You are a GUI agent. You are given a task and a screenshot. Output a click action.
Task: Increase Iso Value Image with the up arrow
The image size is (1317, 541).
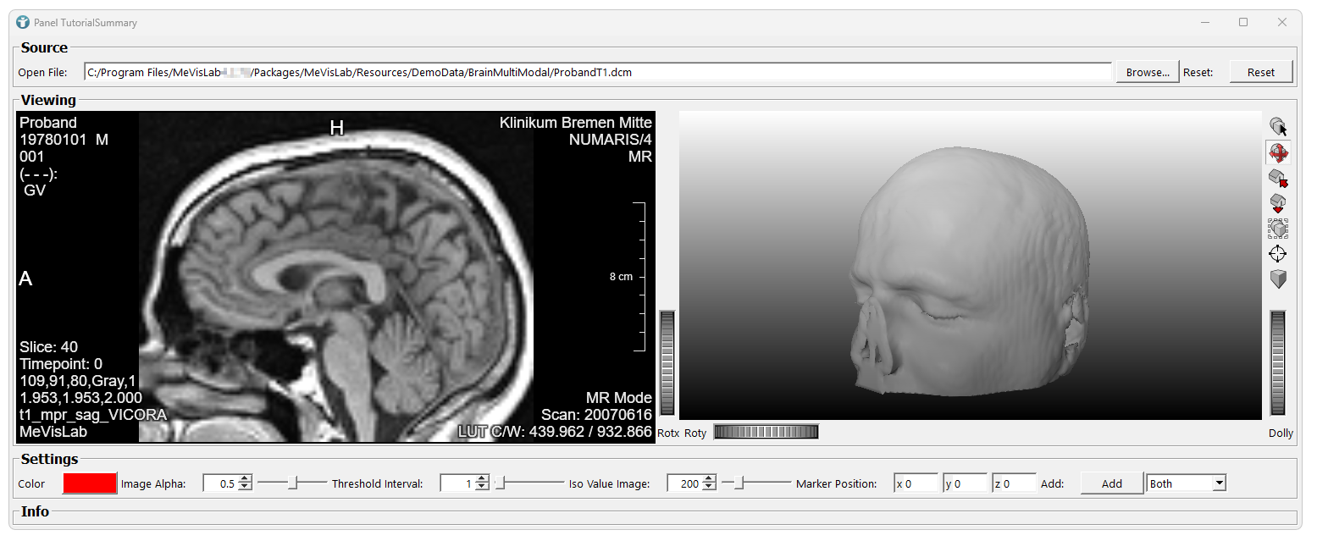tap(708, 479)
